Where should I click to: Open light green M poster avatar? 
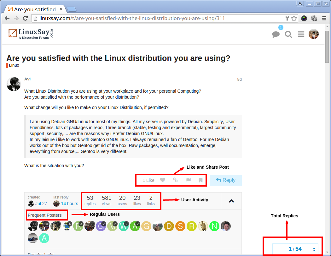coord(112,226)
